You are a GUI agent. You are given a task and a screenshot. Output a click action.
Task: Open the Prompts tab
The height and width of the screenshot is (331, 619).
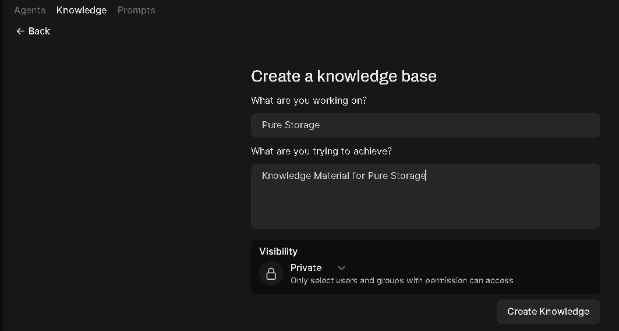pyautogui.click(x=136, y=10)
